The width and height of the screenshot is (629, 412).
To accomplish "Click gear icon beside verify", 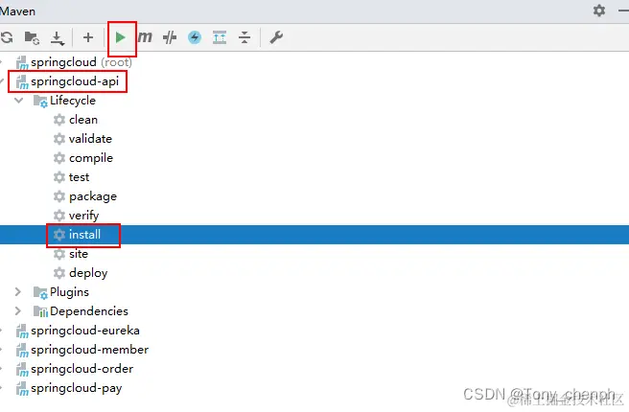I will 59,216.
